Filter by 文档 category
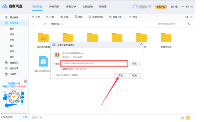The height and width of the screenshot is (122, 204). 12,40
